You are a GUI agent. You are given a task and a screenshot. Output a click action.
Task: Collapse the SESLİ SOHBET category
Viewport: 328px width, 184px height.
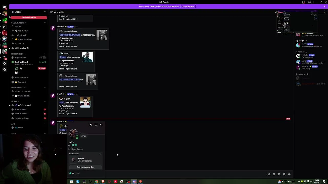pyautogui.click(x=18, y=54)
